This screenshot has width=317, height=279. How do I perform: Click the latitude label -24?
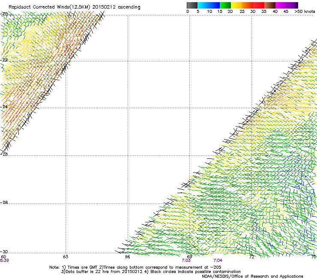point(4,107)
